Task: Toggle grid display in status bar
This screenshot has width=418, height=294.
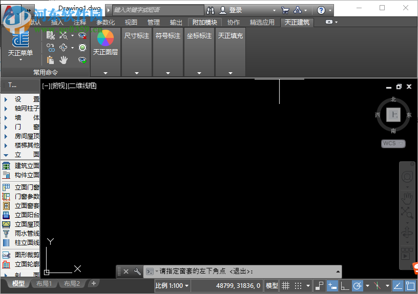Action: (286, 286)
